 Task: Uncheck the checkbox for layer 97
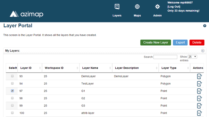12,91
